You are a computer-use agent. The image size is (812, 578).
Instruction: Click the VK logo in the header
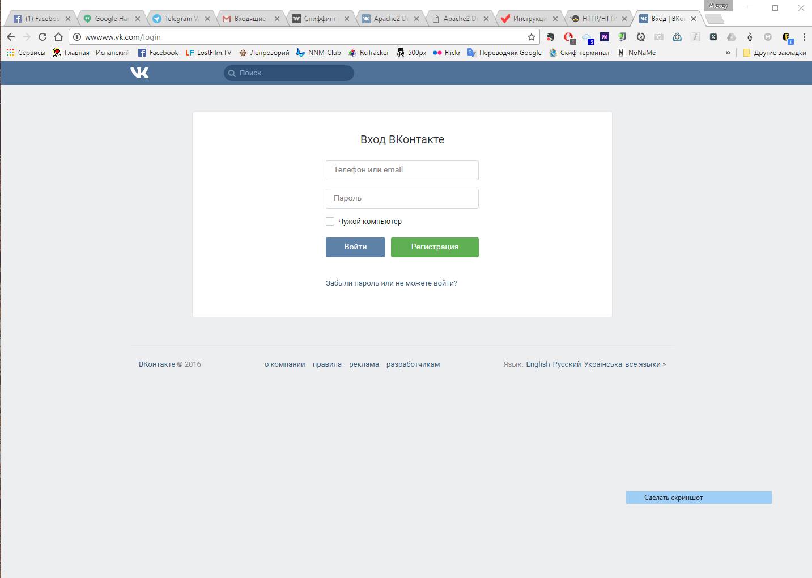(x=139, y=73)
